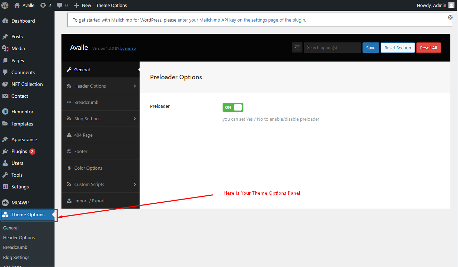Click the Posts pin icon
458x267 pixels.
(x=5, y=37)
